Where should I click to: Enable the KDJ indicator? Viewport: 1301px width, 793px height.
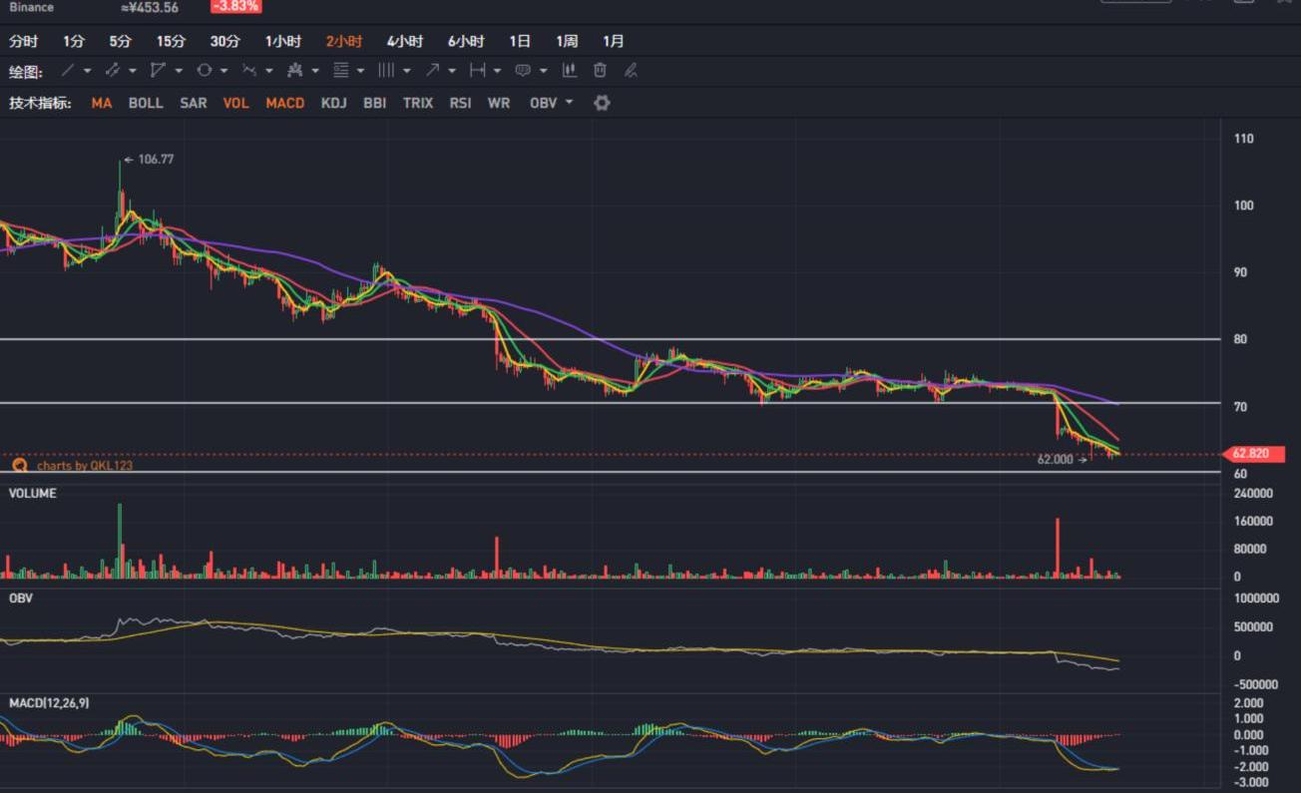click(x=334, y=103)
